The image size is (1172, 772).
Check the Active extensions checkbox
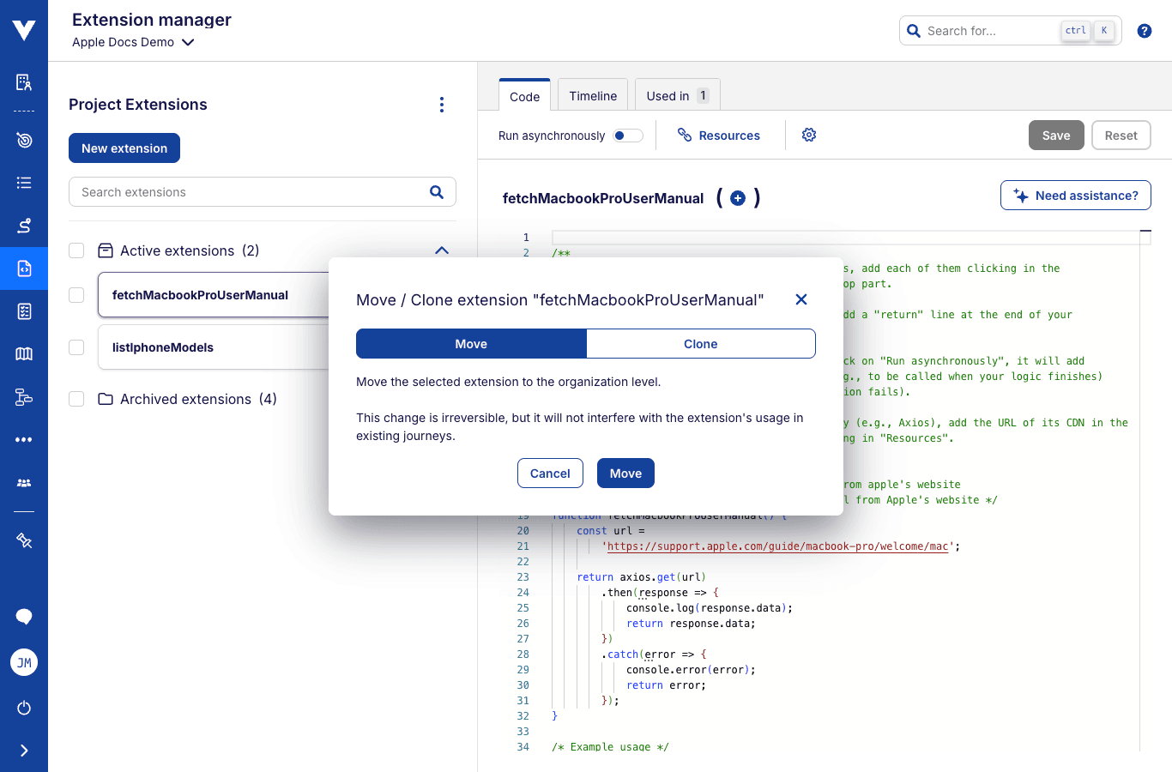[x=76, y=250]
